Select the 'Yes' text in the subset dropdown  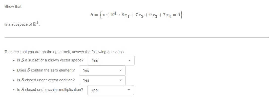tap(95, 61)
